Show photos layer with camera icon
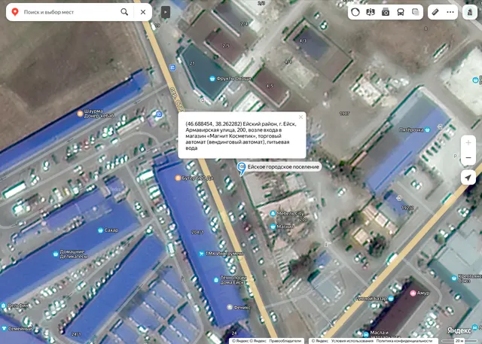 click(386, 12)
